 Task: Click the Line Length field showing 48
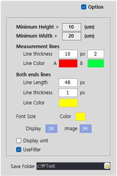pos(68,83)
